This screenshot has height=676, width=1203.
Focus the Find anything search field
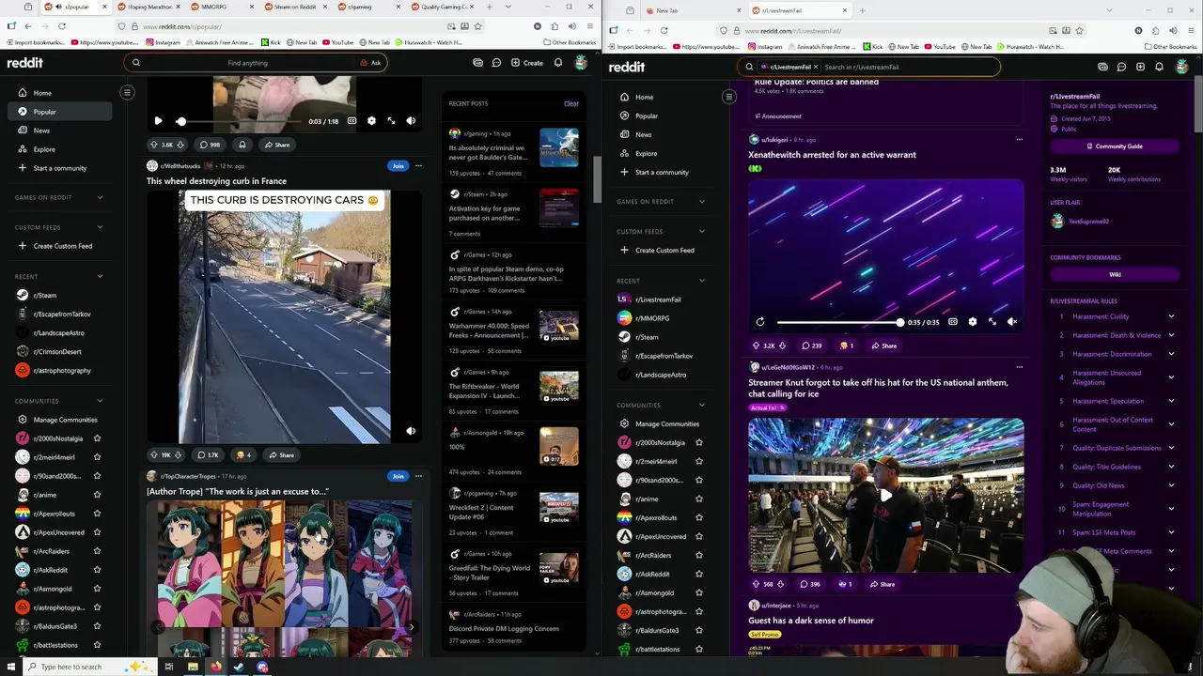tap(247, 63)
